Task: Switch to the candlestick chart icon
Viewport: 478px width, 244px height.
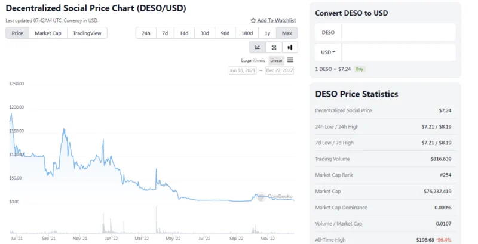Action: 290,48
